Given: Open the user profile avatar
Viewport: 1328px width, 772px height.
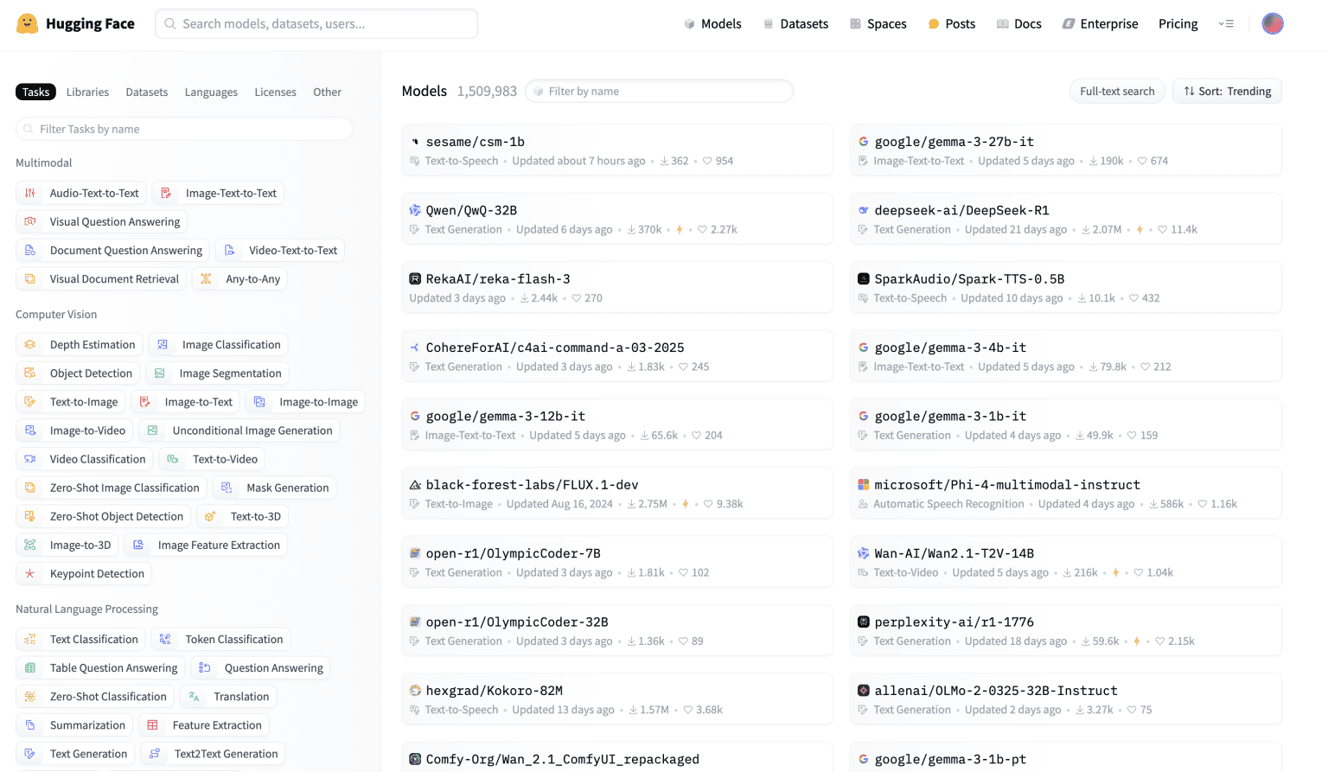Looking at the screenshot, I should tap(1272, 23).
